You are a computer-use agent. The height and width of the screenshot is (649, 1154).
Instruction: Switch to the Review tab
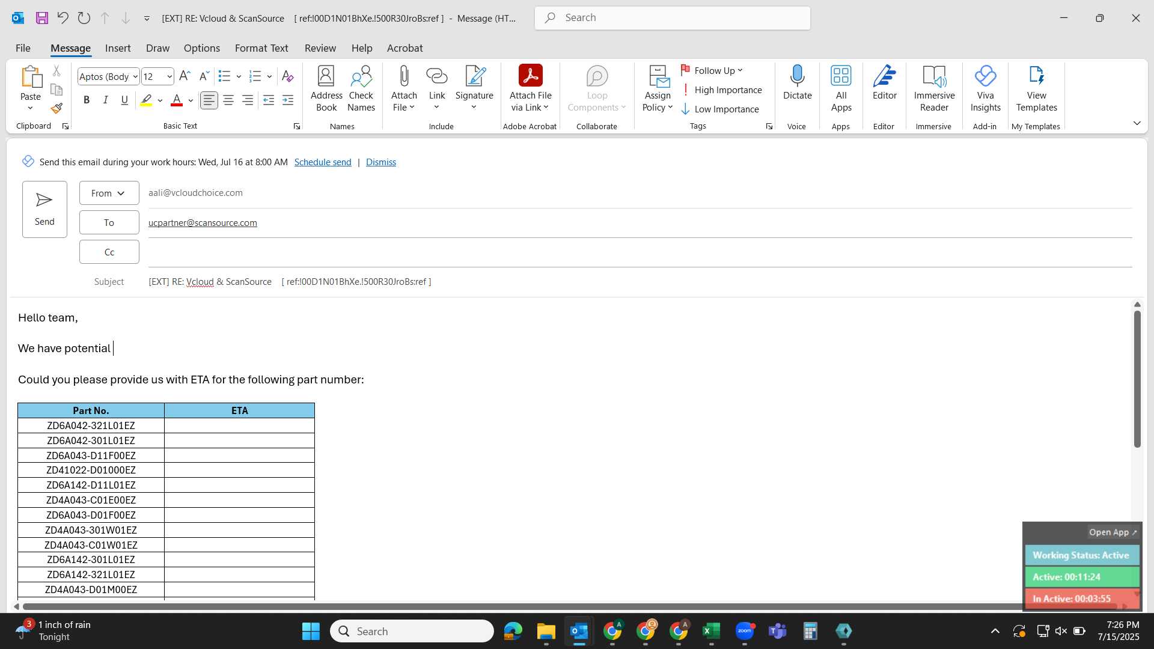point(320,48)
